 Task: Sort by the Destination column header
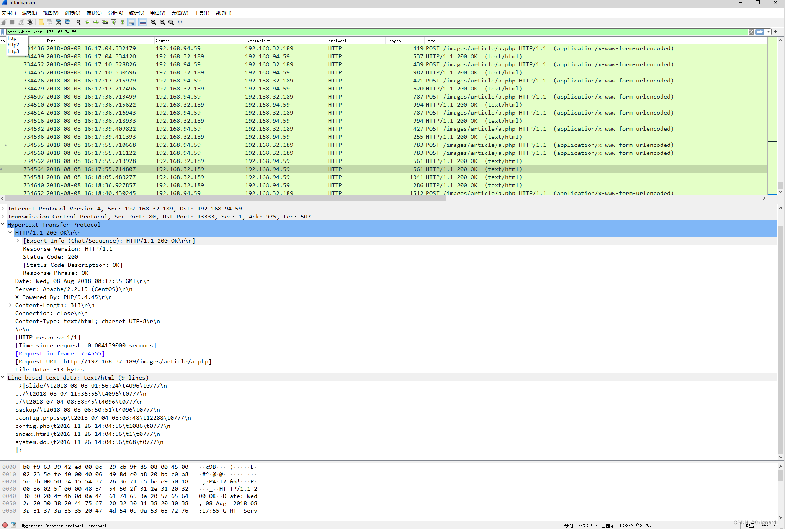click(x=285, y=41)
